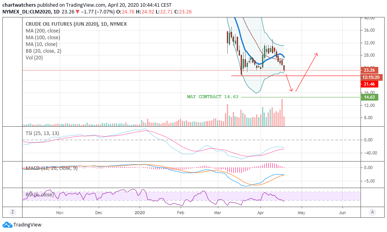Click the Z timezone button at bottom left
The image size is (387, 232).
(x=12, y=212)
